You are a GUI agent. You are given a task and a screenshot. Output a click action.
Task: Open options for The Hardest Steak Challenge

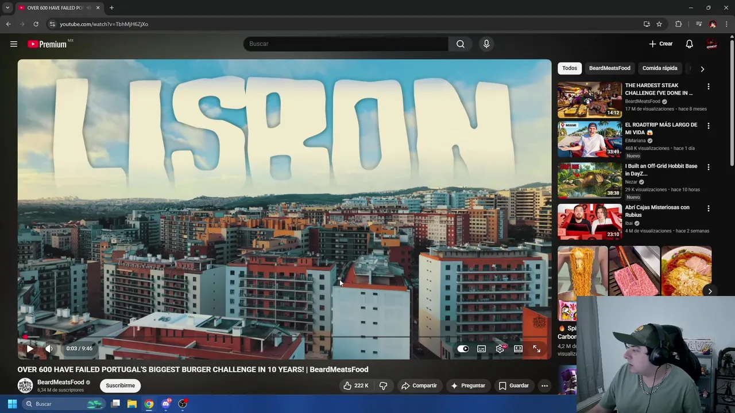click(708, 87)
